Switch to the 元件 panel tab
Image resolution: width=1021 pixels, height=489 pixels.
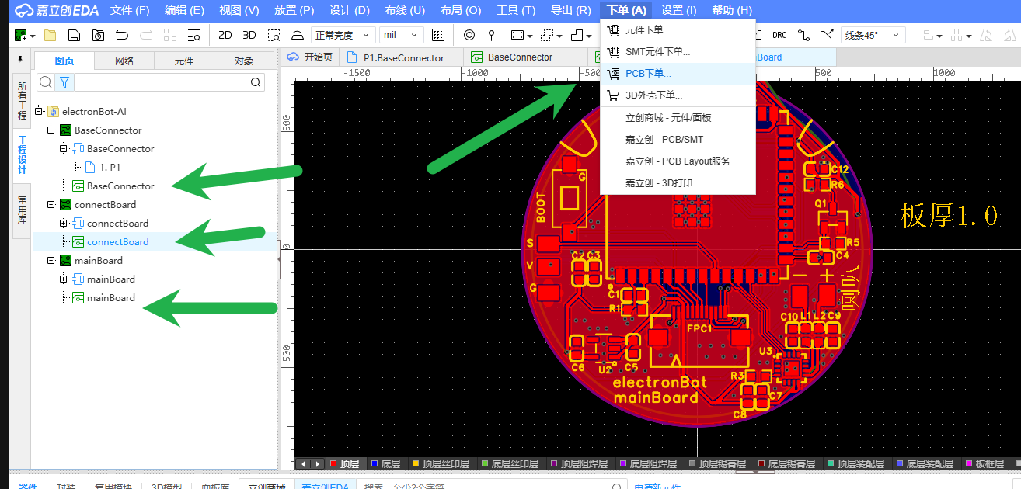click(184, 61)
